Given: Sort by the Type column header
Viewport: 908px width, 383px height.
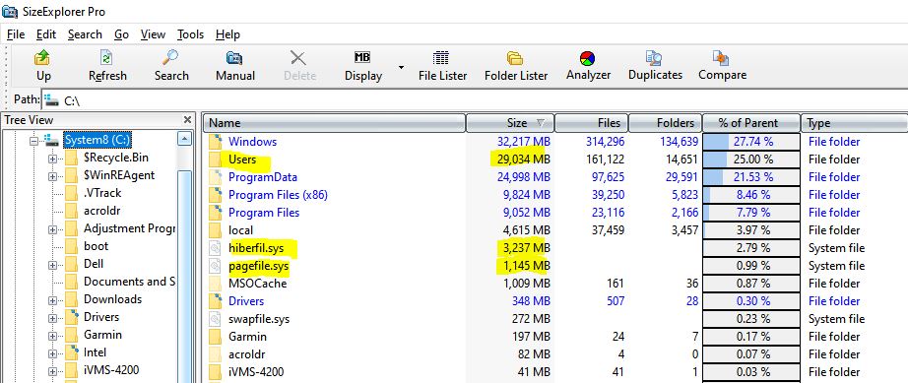Looking at the screenshot, I should pyautogui.click(x=854, y=123).
